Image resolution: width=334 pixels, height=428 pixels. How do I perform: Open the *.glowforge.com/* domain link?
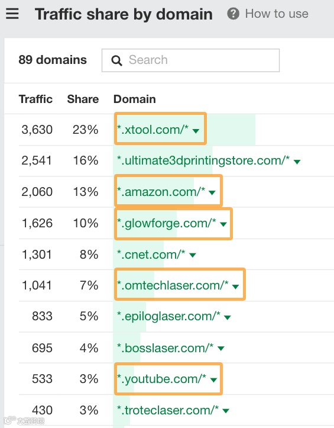click(x=166, y=223)
